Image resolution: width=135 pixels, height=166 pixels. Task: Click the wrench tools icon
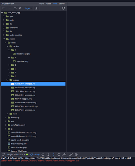click(x=64, y=154)
